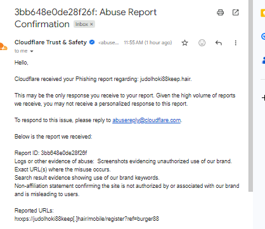Click the Cloudflare Trust & Safety sender name
Screen dimensions: 265x229
[51, 42]
